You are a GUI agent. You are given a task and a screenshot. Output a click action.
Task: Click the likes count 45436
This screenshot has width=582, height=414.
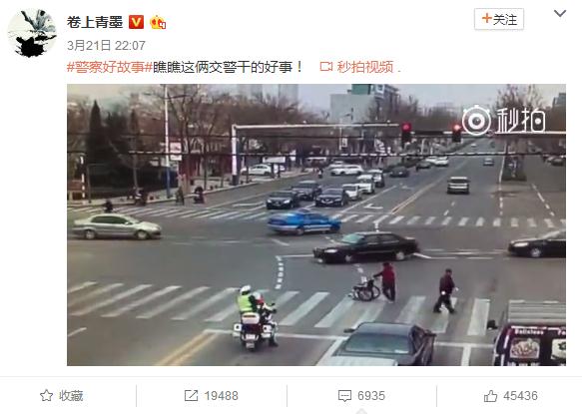[520, 396]
